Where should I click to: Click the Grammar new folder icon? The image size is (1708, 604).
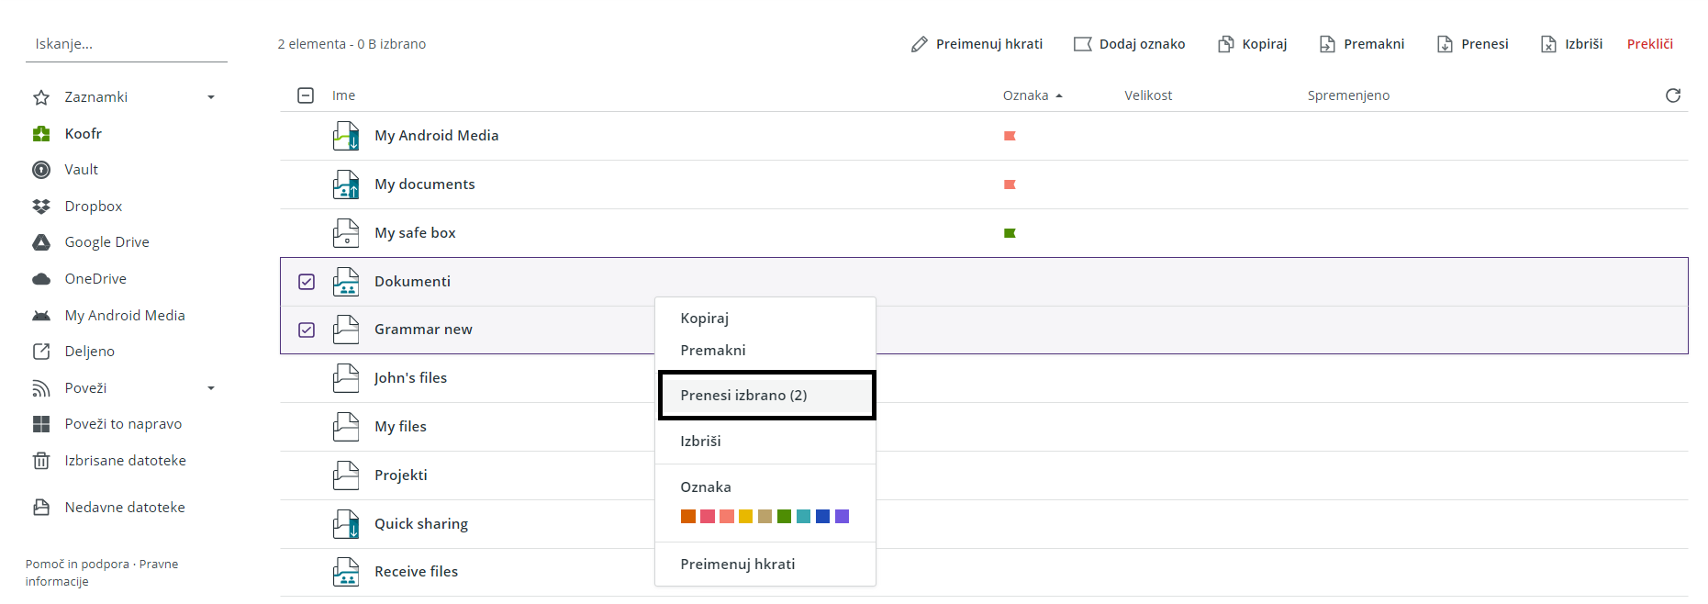click(x=346, y=330)
